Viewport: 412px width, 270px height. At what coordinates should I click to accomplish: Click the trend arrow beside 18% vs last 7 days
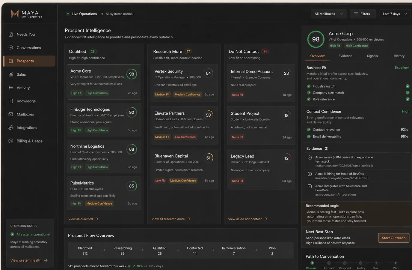tap(134, 266)
